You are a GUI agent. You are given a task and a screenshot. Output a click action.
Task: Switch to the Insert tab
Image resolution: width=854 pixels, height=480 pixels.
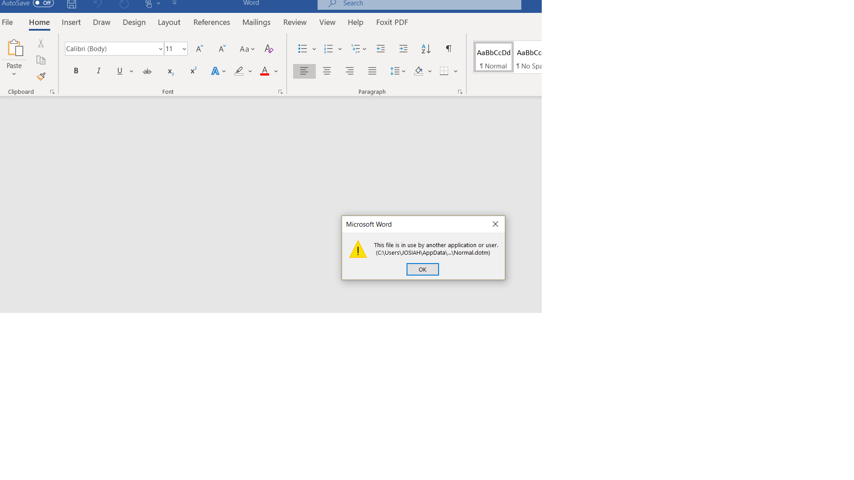pos(71,22)
